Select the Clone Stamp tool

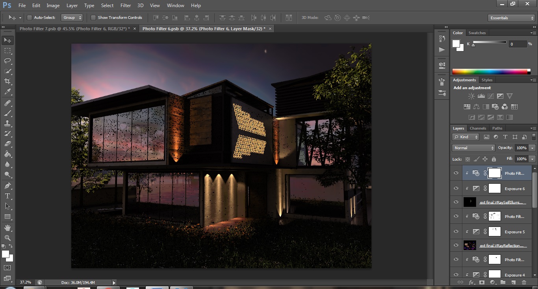pyautogui.click(x=7, y=123)
